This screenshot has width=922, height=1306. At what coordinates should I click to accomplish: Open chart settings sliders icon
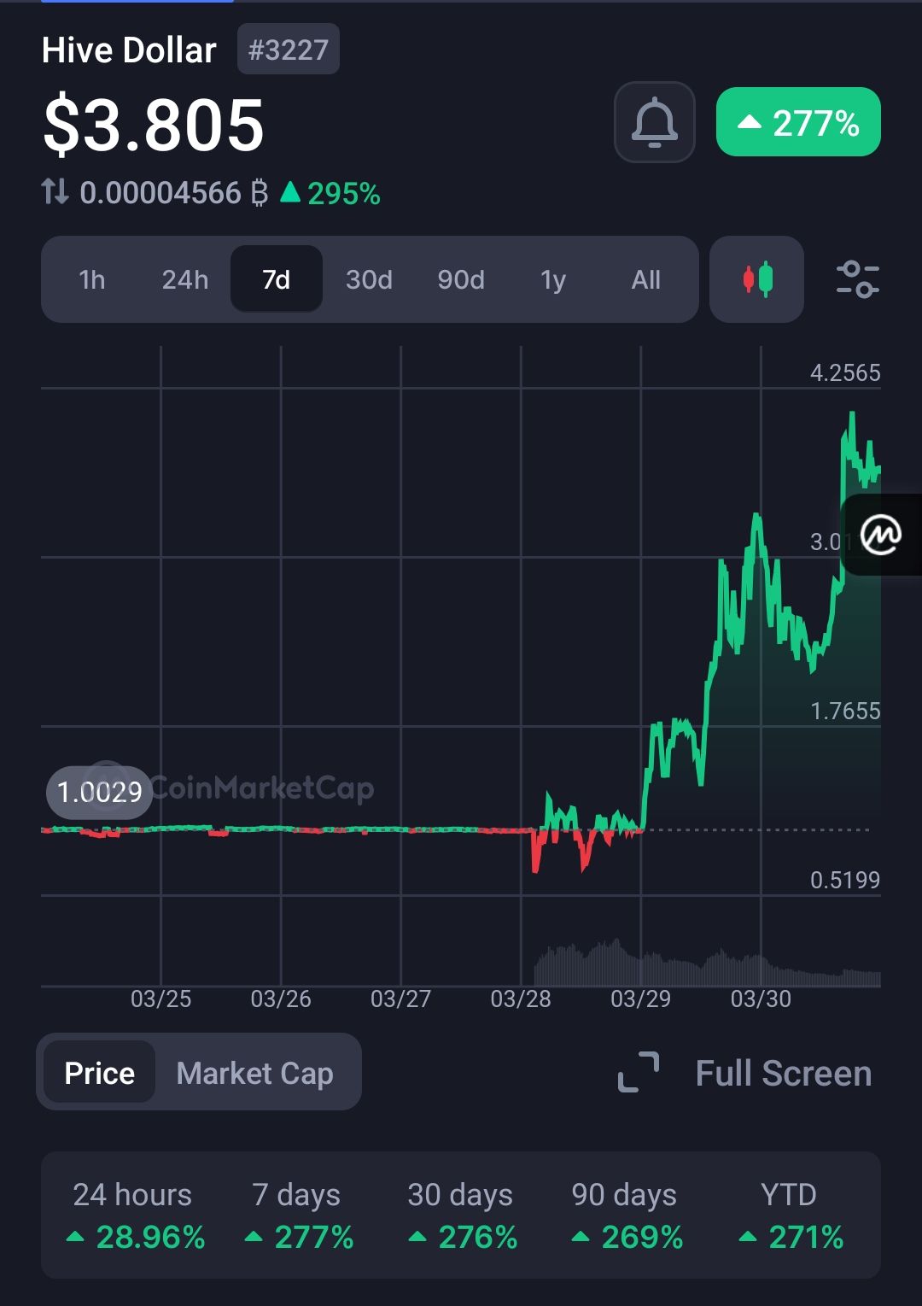pos(856,279)
